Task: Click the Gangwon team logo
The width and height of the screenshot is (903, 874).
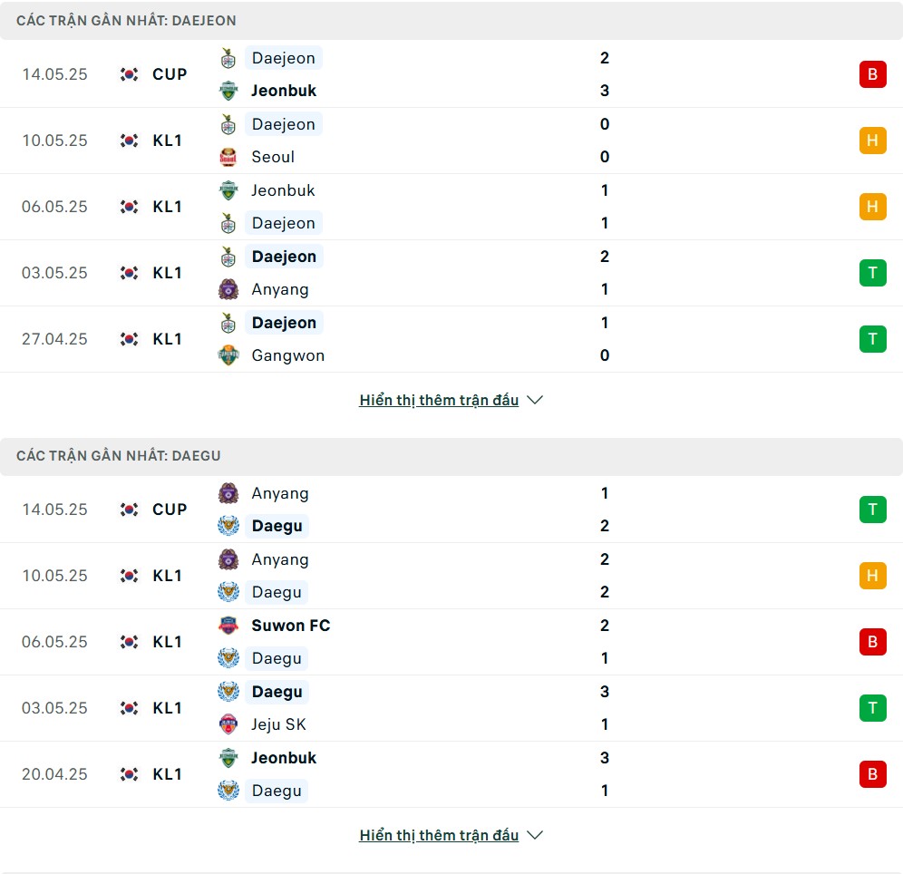Action: (228, 355)
